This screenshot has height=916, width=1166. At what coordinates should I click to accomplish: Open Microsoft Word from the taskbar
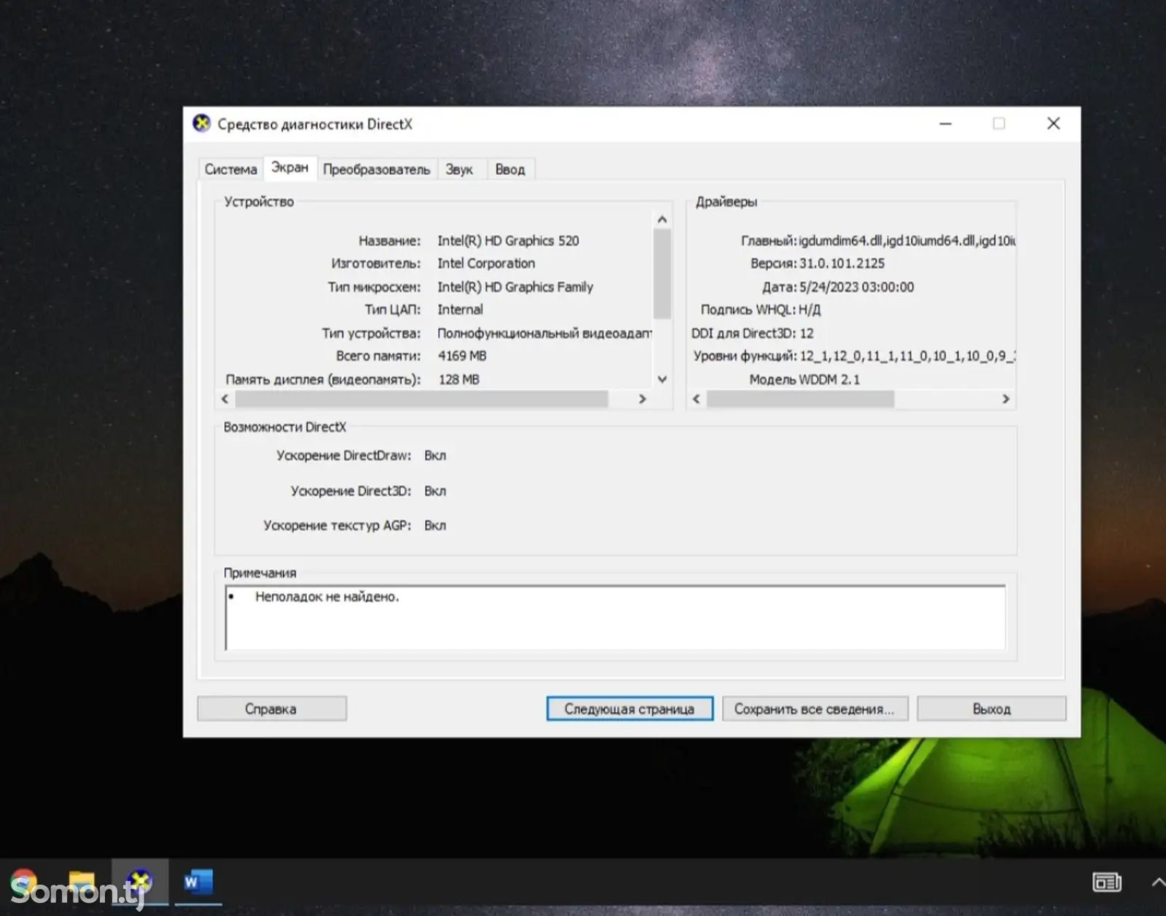[198, 883]
